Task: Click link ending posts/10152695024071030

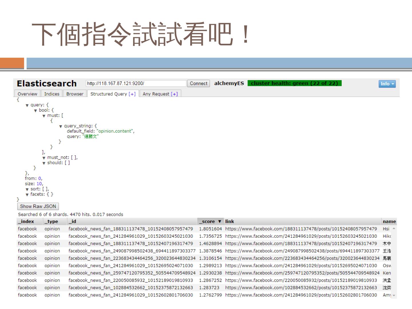Action: (x=301, y=266)
